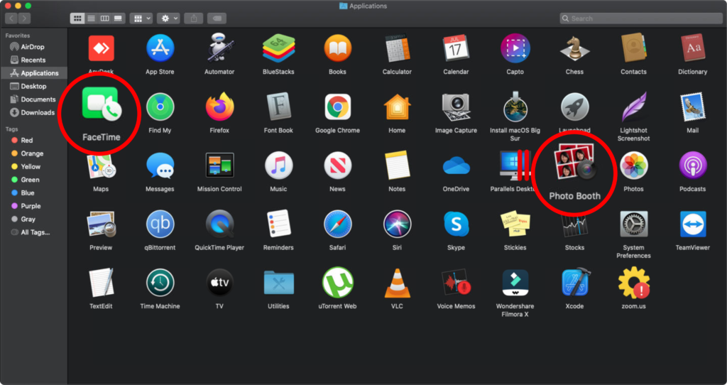Switch to gallery view in toolbar
727x385 pixels.
click(119, 18)
